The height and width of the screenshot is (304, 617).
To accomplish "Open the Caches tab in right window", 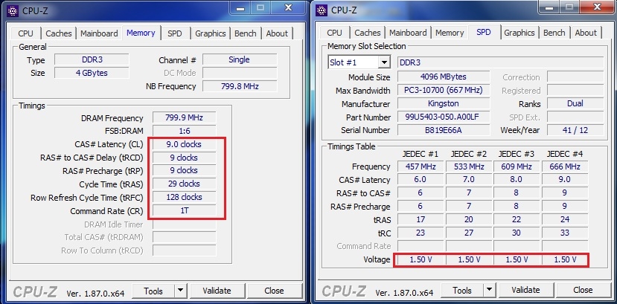I will (368, 33).
